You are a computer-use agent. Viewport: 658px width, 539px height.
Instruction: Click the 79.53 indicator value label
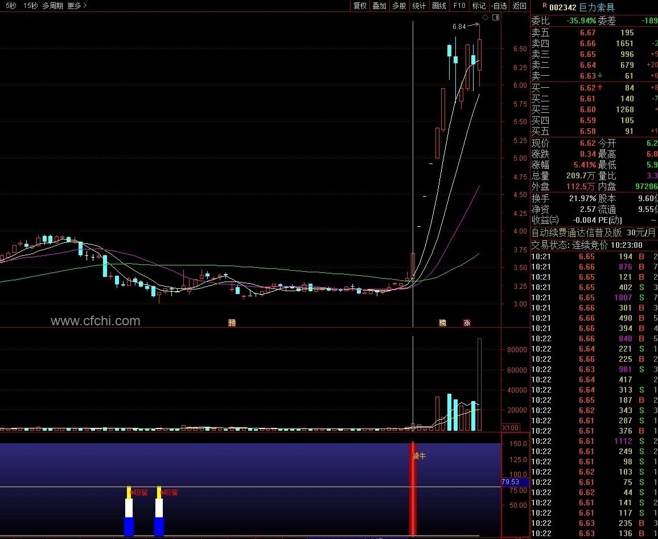(511, 482)
